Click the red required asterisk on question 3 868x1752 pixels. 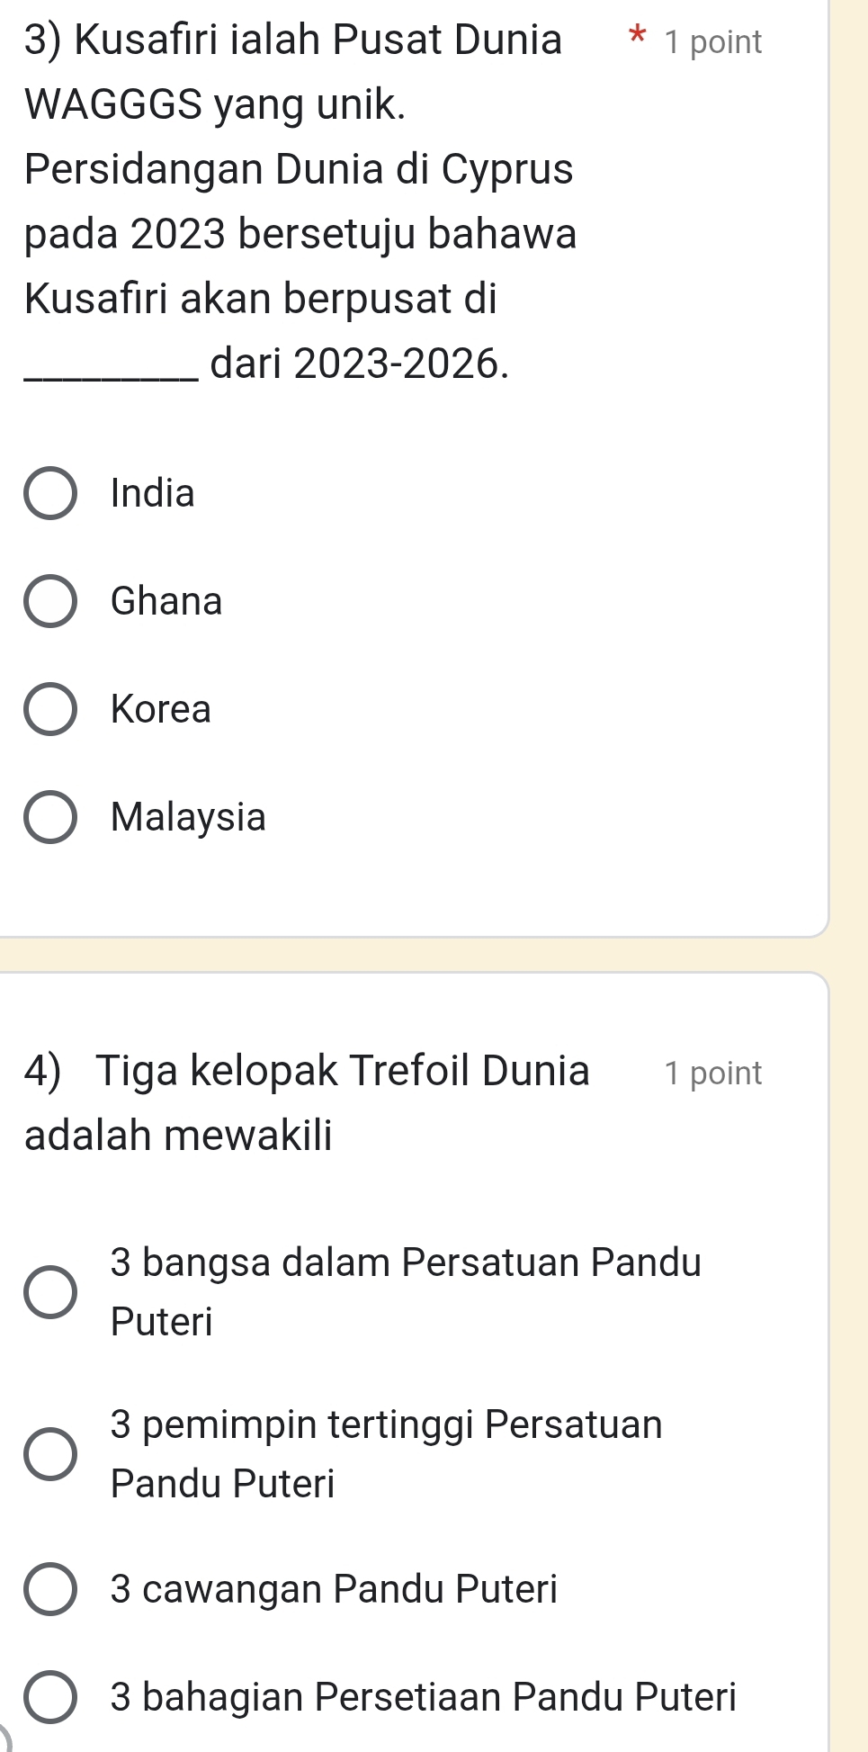coord(637,38)
